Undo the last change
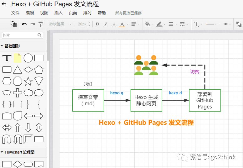The height and width of the screenshot is (168, 243). point(24,24)
